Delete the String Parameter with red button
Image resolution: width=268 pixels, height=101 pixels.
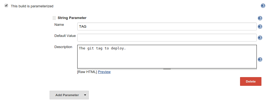[x=250, y=81]
